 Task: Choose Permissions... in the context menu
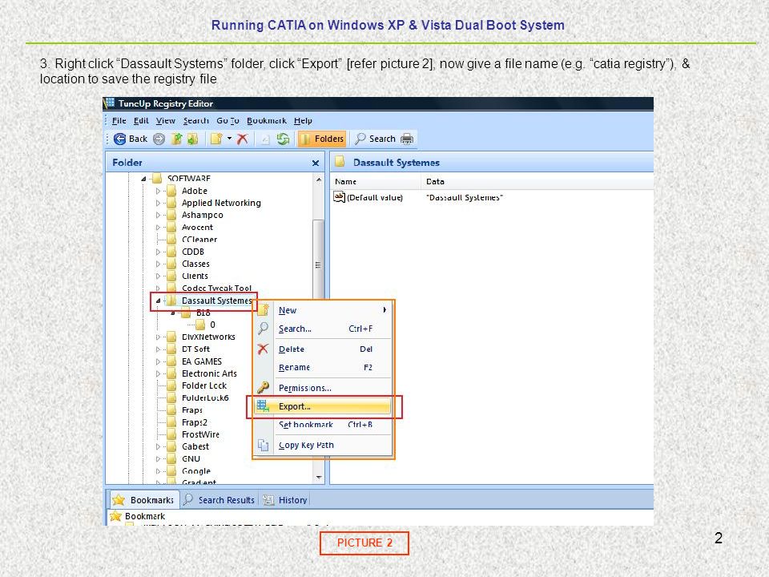(x=323, y=388)
